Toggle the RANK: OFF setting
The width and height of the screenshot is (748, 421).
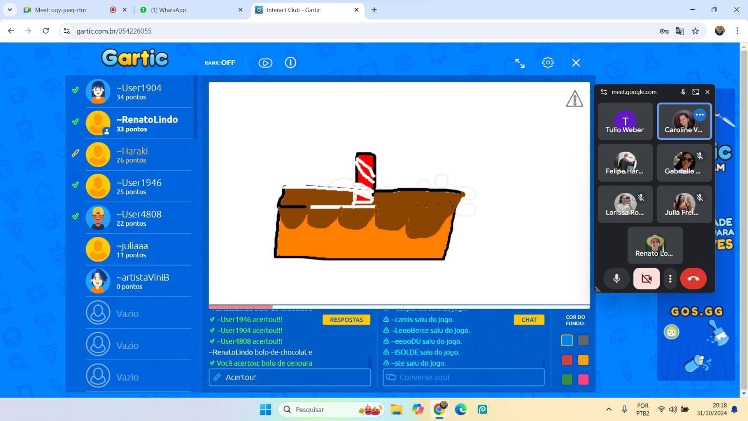(220, 63)
